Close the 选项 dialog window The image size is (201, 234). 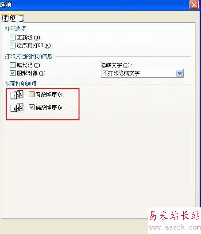(x=194, y=4)
